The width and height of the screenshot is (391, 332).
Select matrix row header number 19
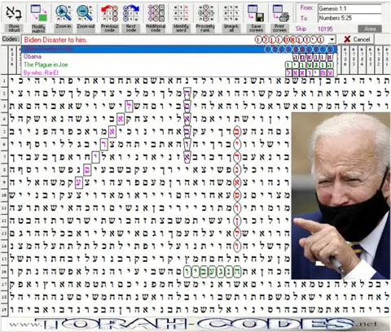coord(4,309)
